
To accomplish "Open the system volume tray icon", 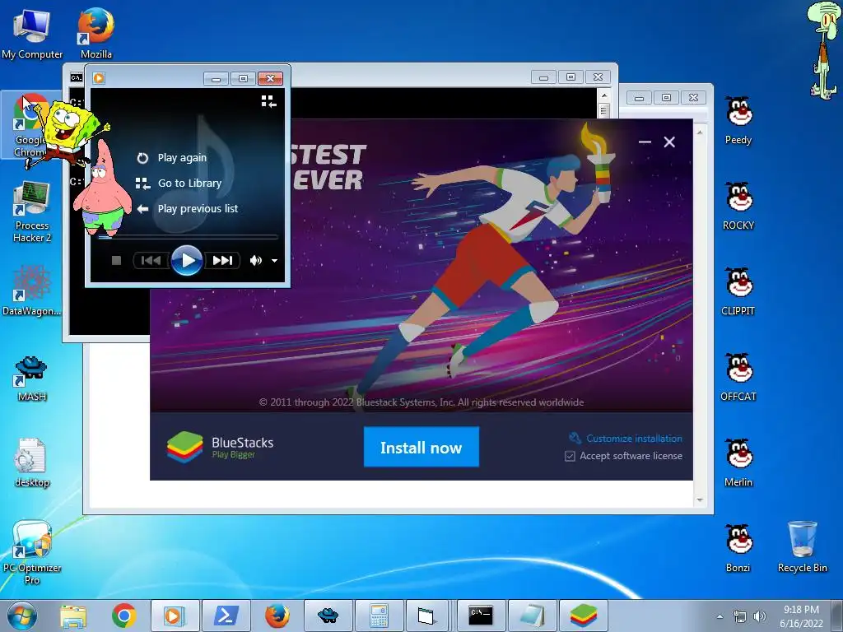I will [x=760, y=616].
